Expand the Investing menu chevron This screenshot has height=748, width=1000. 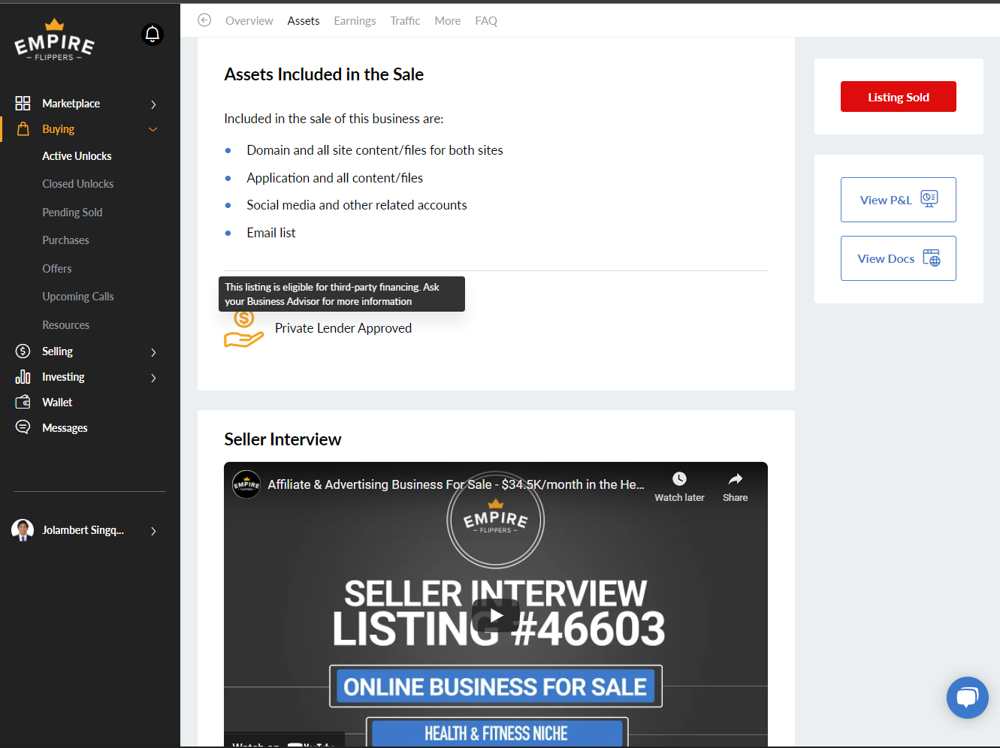(x=153, y=378)
